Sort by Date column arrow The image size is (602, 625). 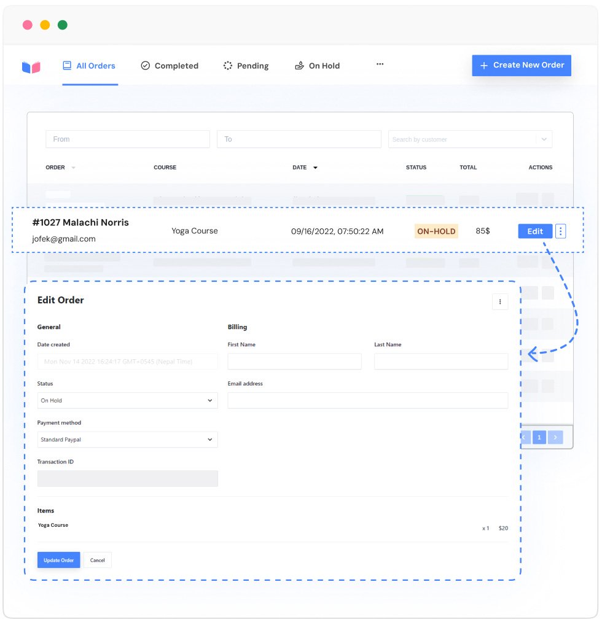click(315, 168)
